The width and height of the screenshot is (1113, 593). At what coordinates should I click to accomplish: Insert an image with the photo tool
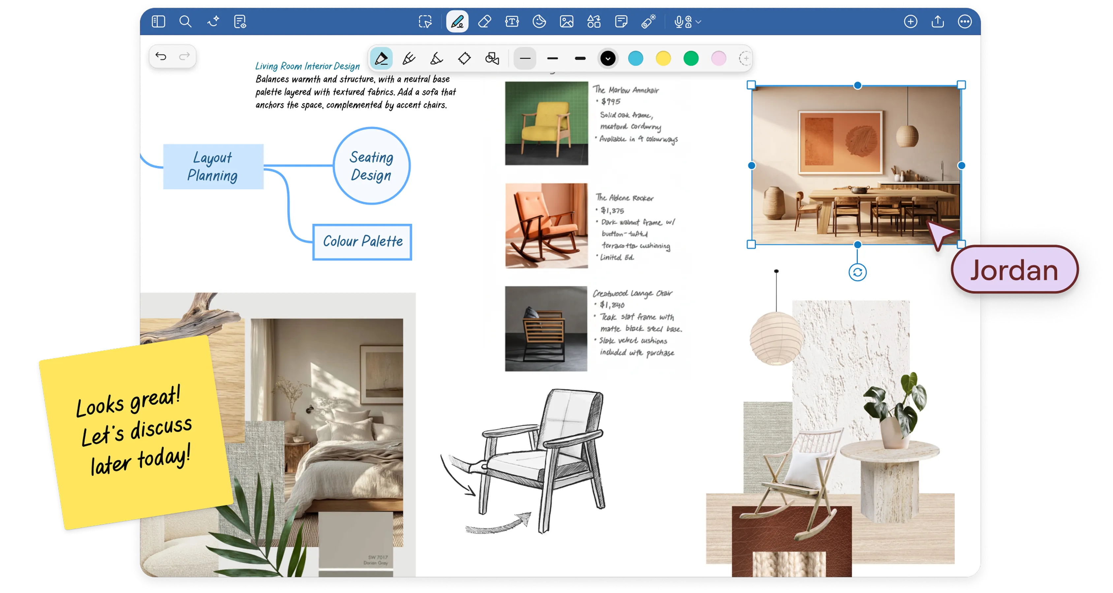click(x=567, y=22)
